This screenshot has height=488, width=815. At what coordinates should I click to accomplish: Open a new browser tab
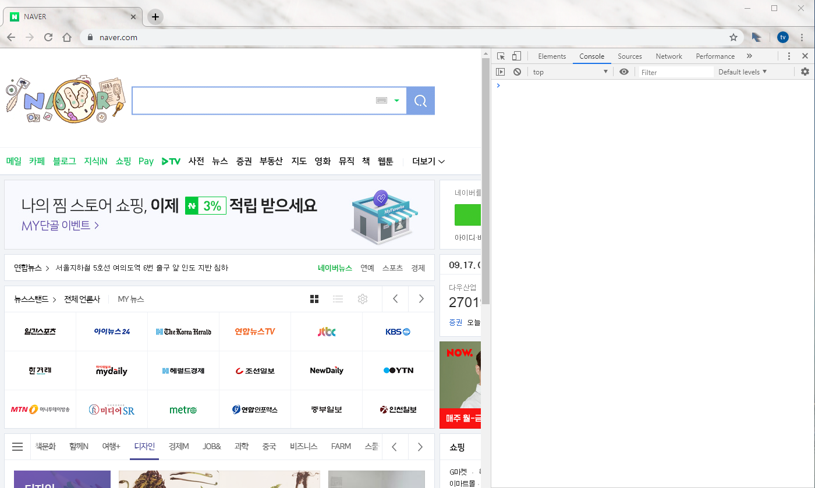pyautogui.click(x=155, y=17)
